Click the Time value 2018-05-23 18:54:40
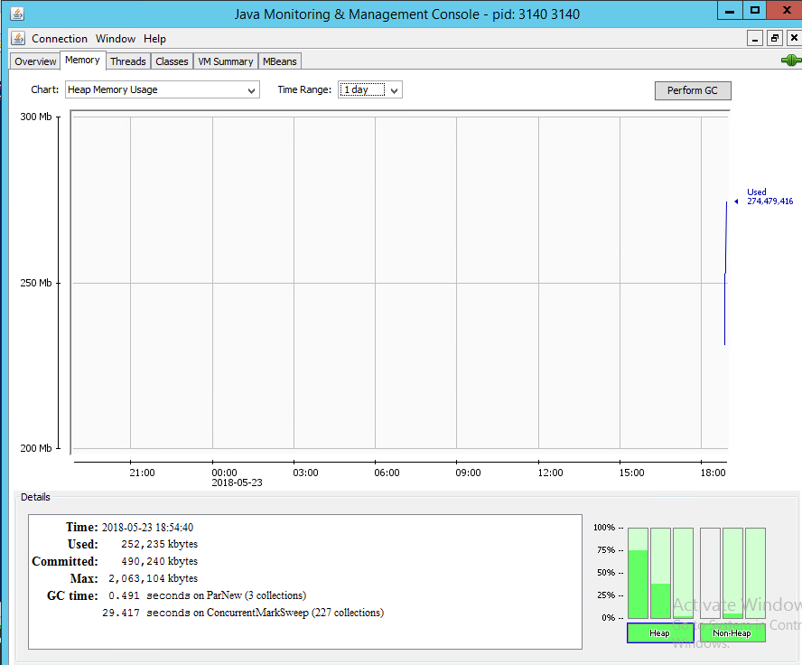The height and width of the screenshot is (665, 802). tap(147, 527)
